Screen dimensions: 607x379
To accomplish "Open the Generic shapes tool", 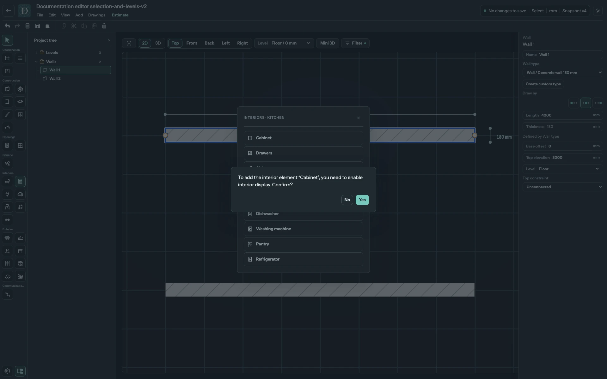I will point(7,164).
